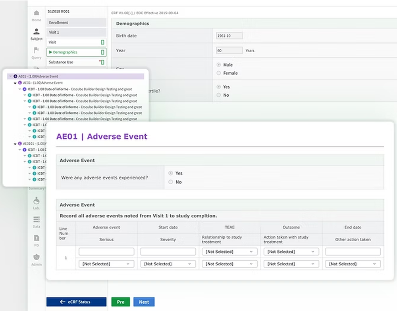The height and width of the screenshot is (311, 397).
Task: Switch to the Enrollment tab
Action: 76,22
